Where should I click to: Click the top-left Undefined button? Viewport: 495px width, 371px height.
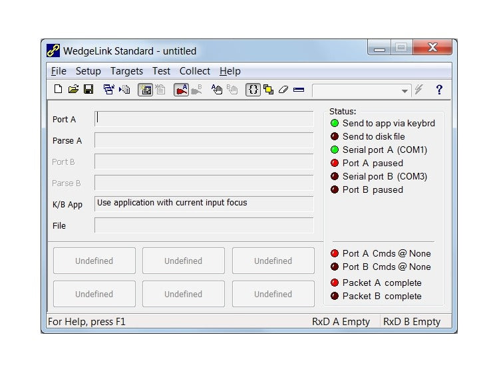click(x=94, y=261)
